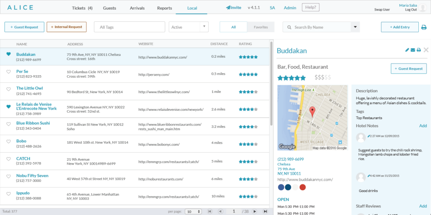Click the blue social circle icon
Screen dimensions: 431x215
point(281,187)
